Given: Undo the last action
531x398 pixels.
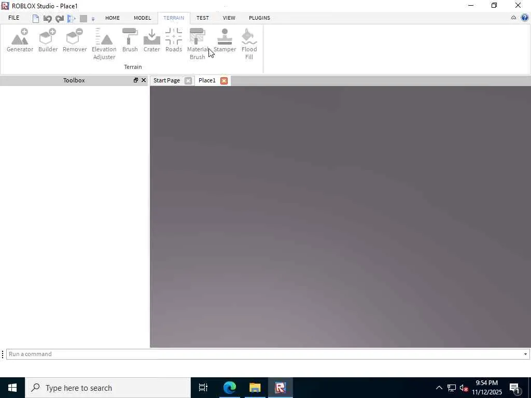Looking at the screenshot, I should 47,19.
